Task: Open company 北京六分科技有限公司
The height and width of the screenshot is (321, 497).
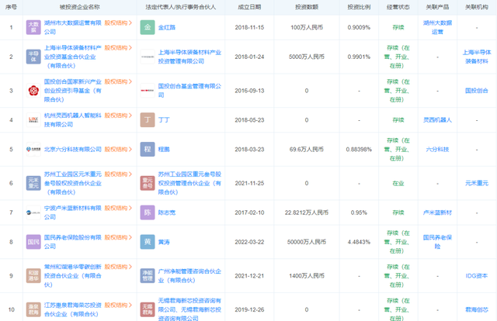Action: tap(72, 150)
